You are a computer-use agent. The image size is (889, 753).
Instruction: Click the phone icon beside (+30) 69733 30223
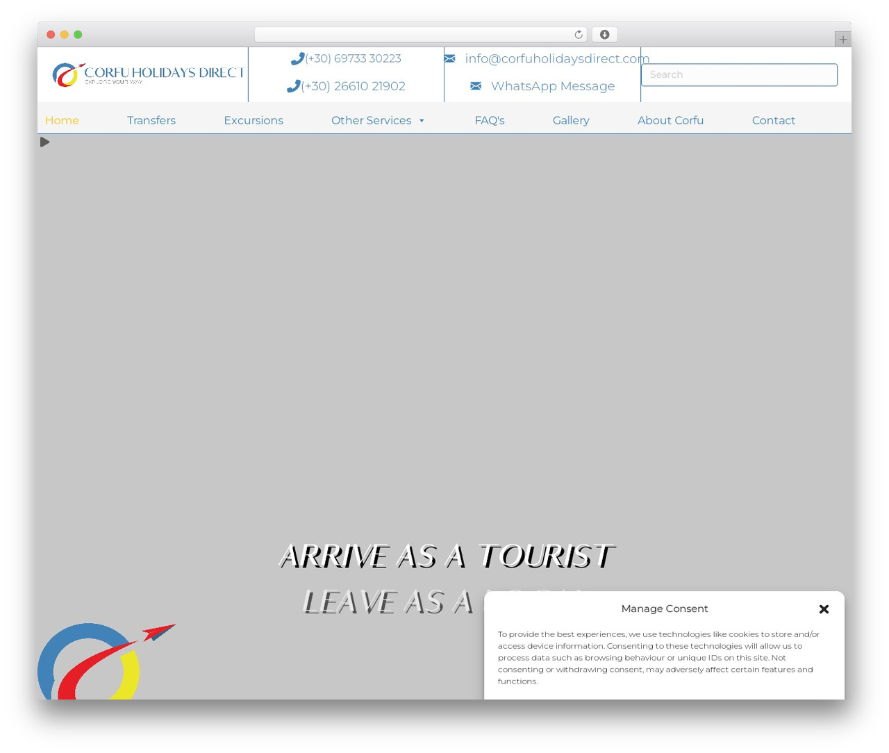pyautogui.click(x=297, y=59)
